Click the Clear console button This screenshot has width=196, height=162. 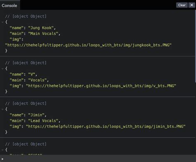182,5
